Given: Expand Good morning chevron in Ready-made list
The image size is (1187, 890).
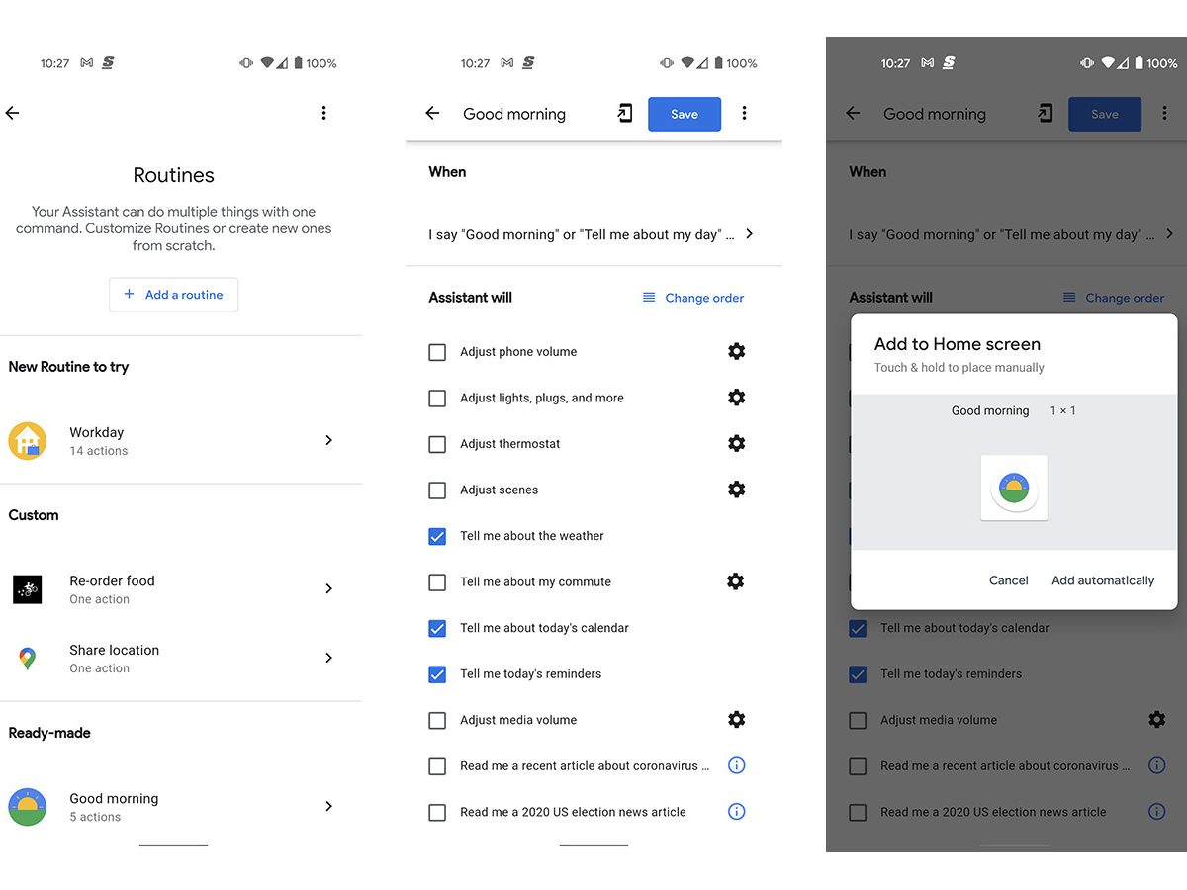Looking at the screenshot, I should [329, 806].
